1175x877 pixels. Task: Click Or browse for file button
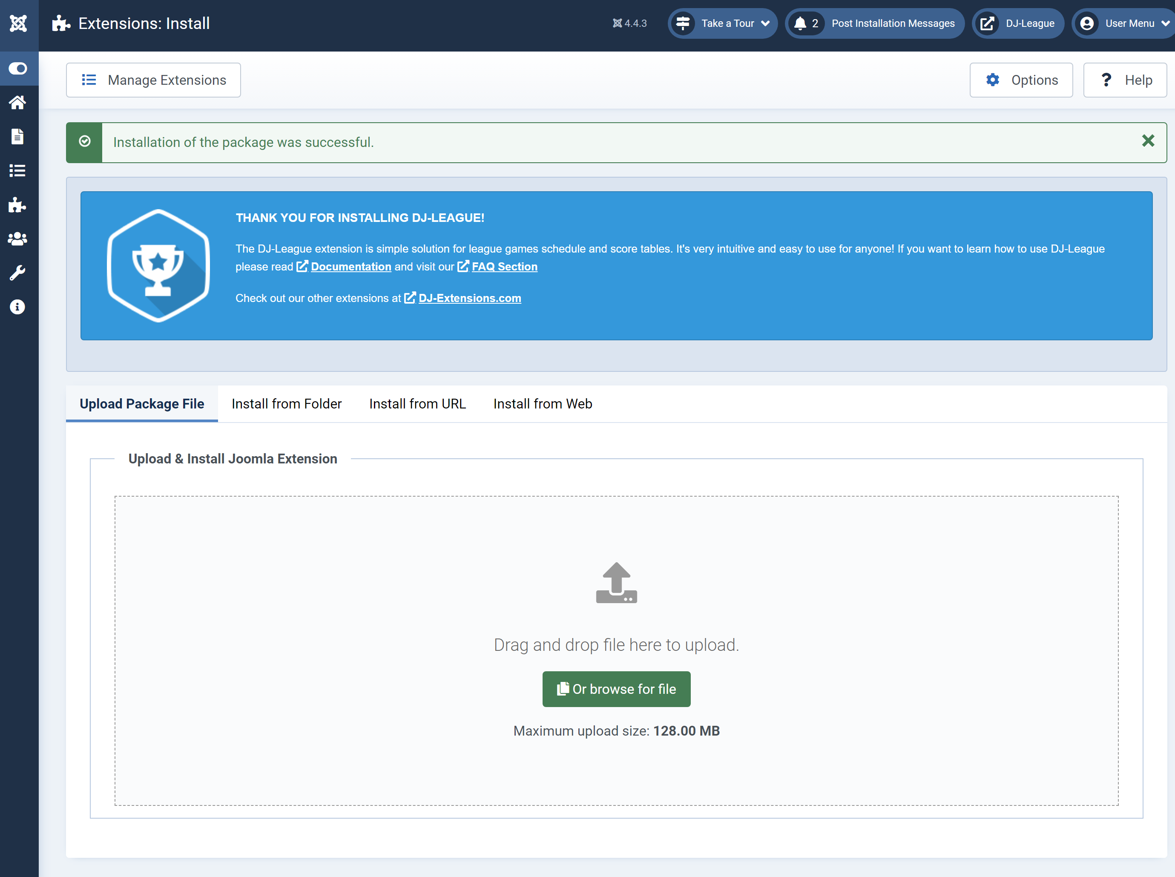pos(616,689)
